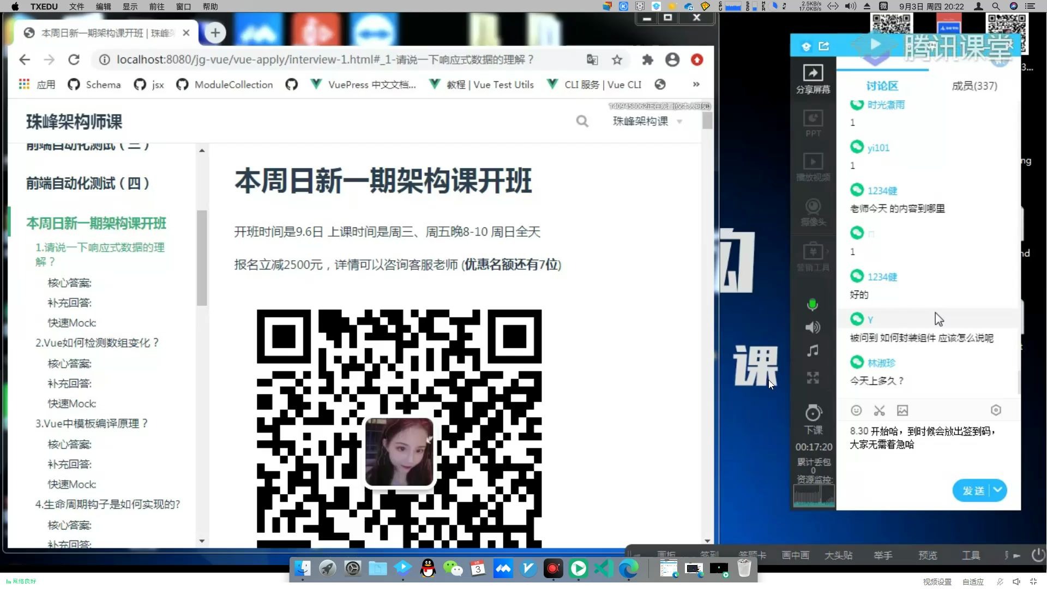Screen dimensions: 1047x589
Task: Show more bookmarks with double chevron
Action: click(696, 84)
